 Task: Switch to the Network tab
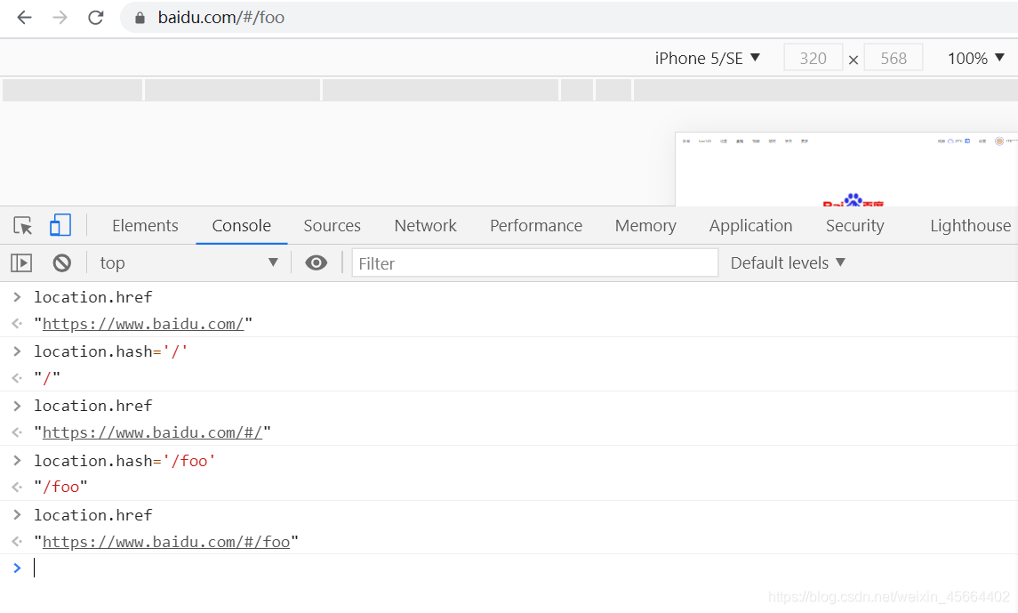click(x=425, y=225)
